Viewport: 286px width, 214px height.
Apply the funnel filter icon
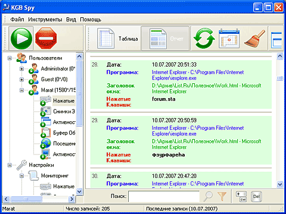pyautogui.click(x=222, y=196)
